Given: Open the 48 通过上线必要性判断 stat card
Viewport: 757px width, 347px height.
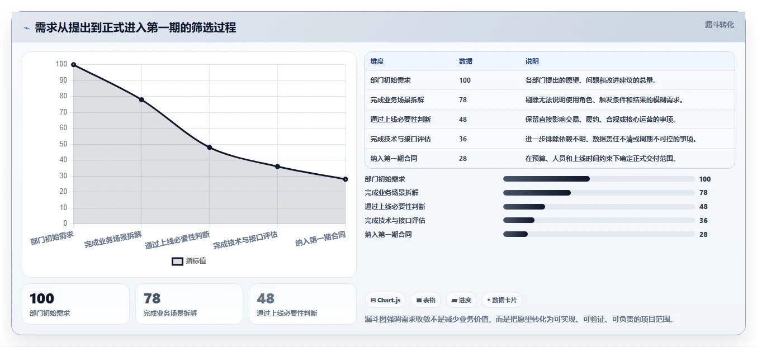Looking at the screenshot, I should click(302, 304).
